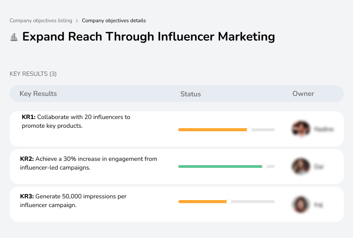Click the Key Results column header
Image resolution: width=353 pixels, height=238 pixels.
[38, 94]
